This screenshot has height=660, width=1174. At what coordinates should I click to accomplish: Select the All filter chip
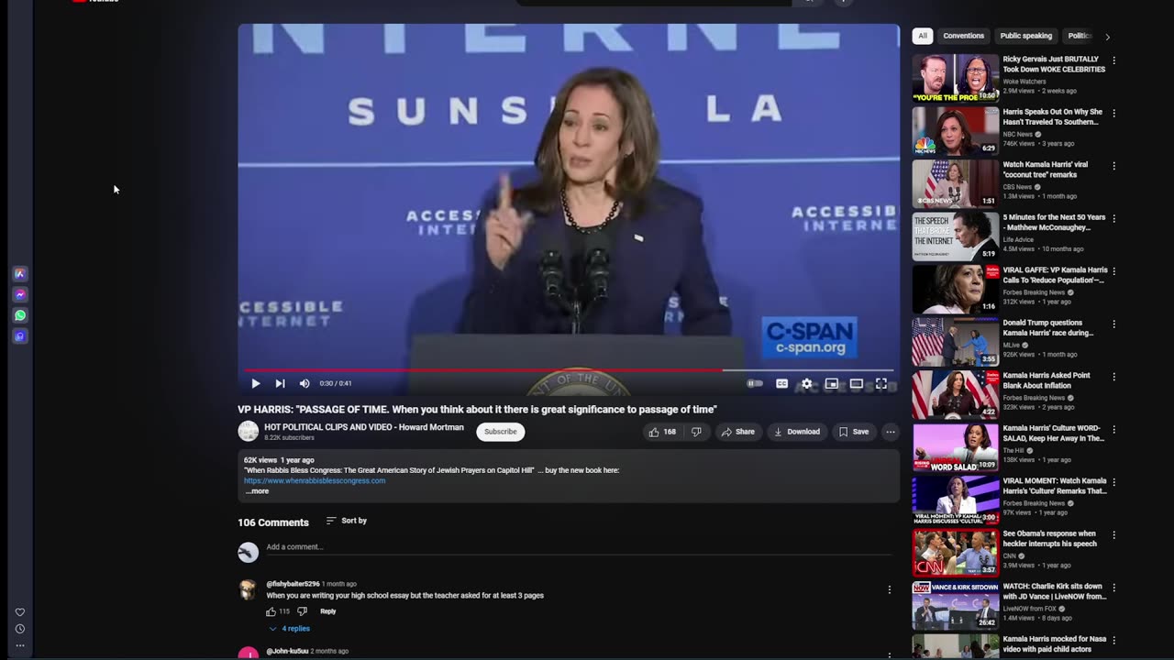(923, 36)
